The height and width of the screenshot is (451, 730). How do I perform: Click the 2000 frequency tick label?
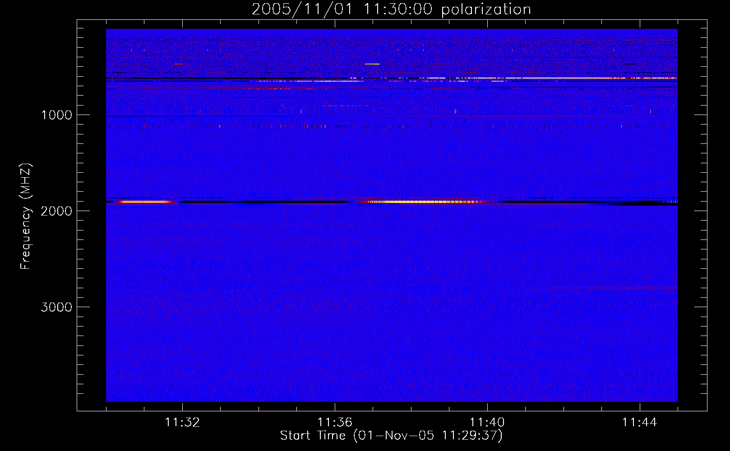(56, 211)
